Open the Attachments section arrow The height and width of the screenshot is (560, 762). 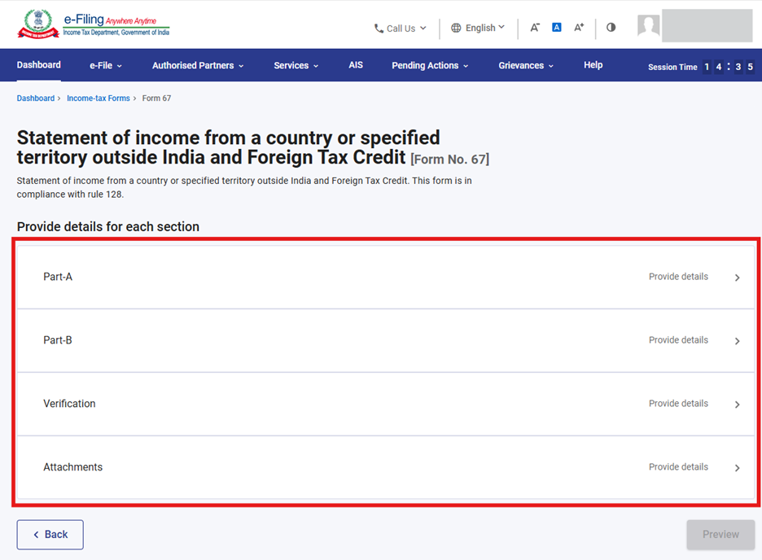point(737,468)
